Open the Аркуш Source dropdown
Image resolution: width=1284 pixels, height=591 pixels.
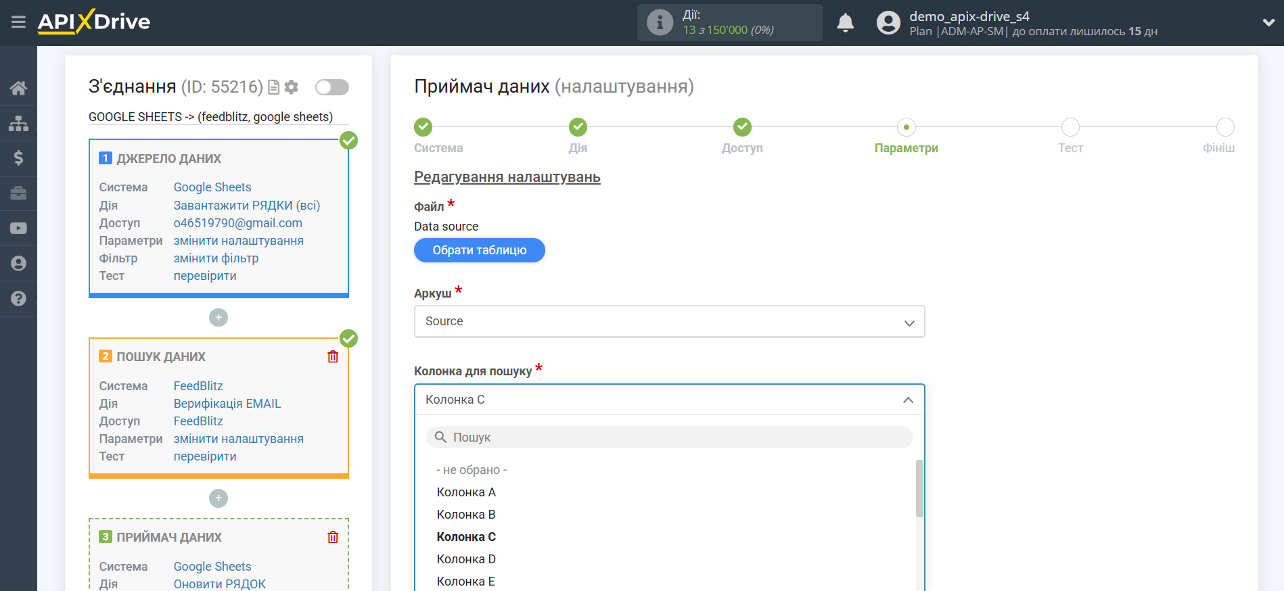pyautogui.click(x=669, y=321)
